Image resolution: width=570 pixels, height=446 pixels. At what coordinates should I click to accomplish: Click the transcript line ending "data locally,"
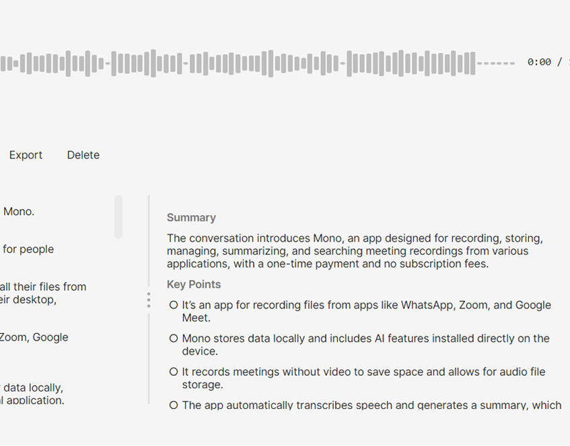32,388
